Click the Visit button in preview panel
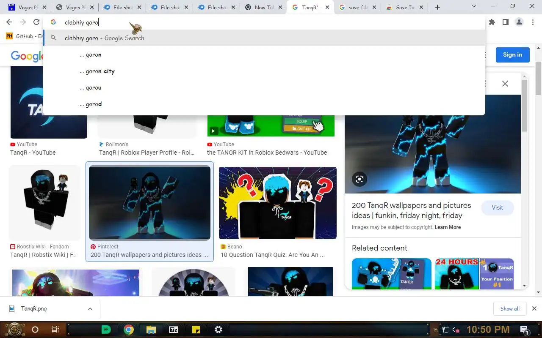Viewport: 542px width, 338px height. click(x=497, y=207)
